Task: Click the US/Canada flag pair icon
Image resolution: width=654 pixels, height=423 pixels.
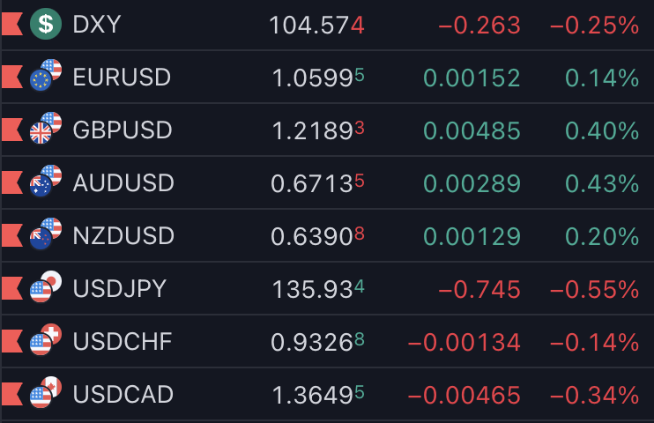Action: [46, 392]
